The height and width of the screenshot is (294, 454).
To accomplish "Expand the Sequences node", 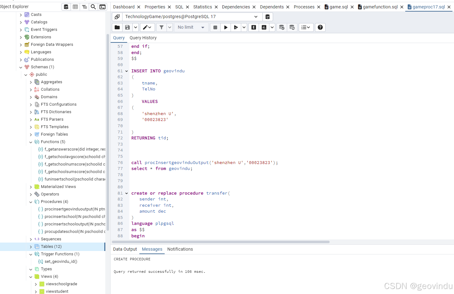I will tap(31, 239).
